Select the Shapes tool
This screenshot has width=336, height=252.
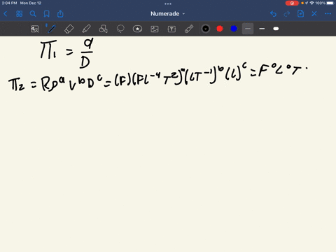103,29
